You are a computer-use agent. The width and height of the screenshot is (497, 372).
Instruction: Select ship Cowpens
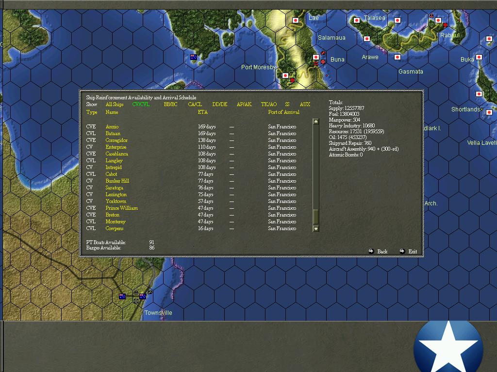pyautogui.click(x=115, y=229)
